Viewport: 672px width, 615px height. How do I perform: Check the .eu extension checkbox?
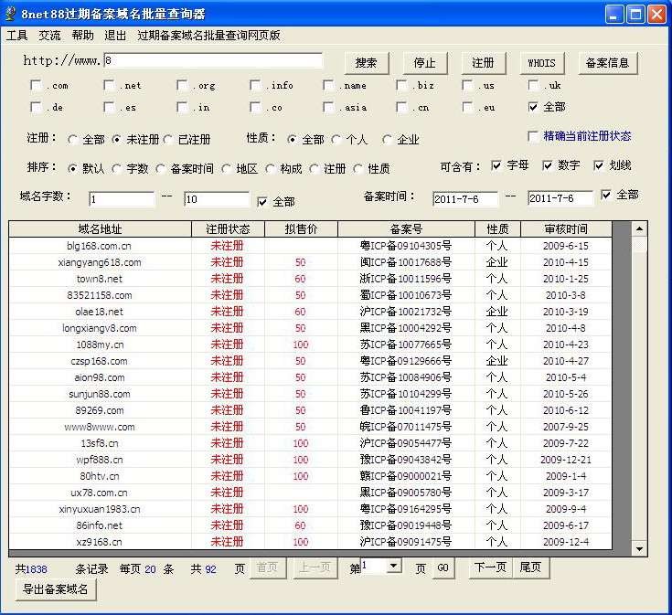[467, 107]
